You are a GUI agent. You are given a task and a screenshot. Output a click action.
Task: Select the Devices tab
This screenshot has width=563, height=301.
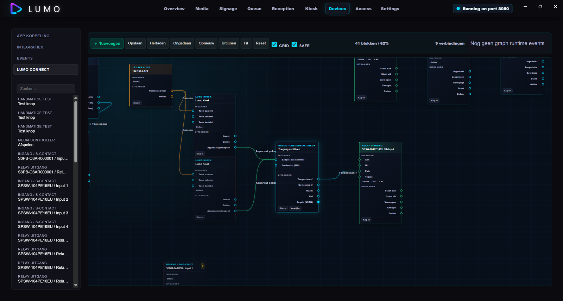coord(337,9)
